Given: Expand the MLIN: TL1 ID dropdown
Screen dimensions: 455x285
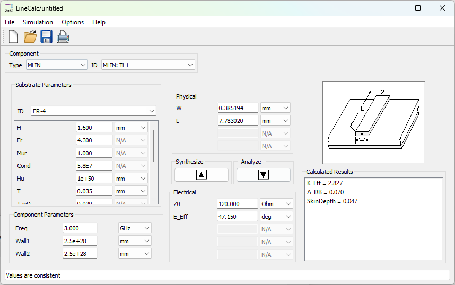Looking at the screenshot, I should [148, 65].
